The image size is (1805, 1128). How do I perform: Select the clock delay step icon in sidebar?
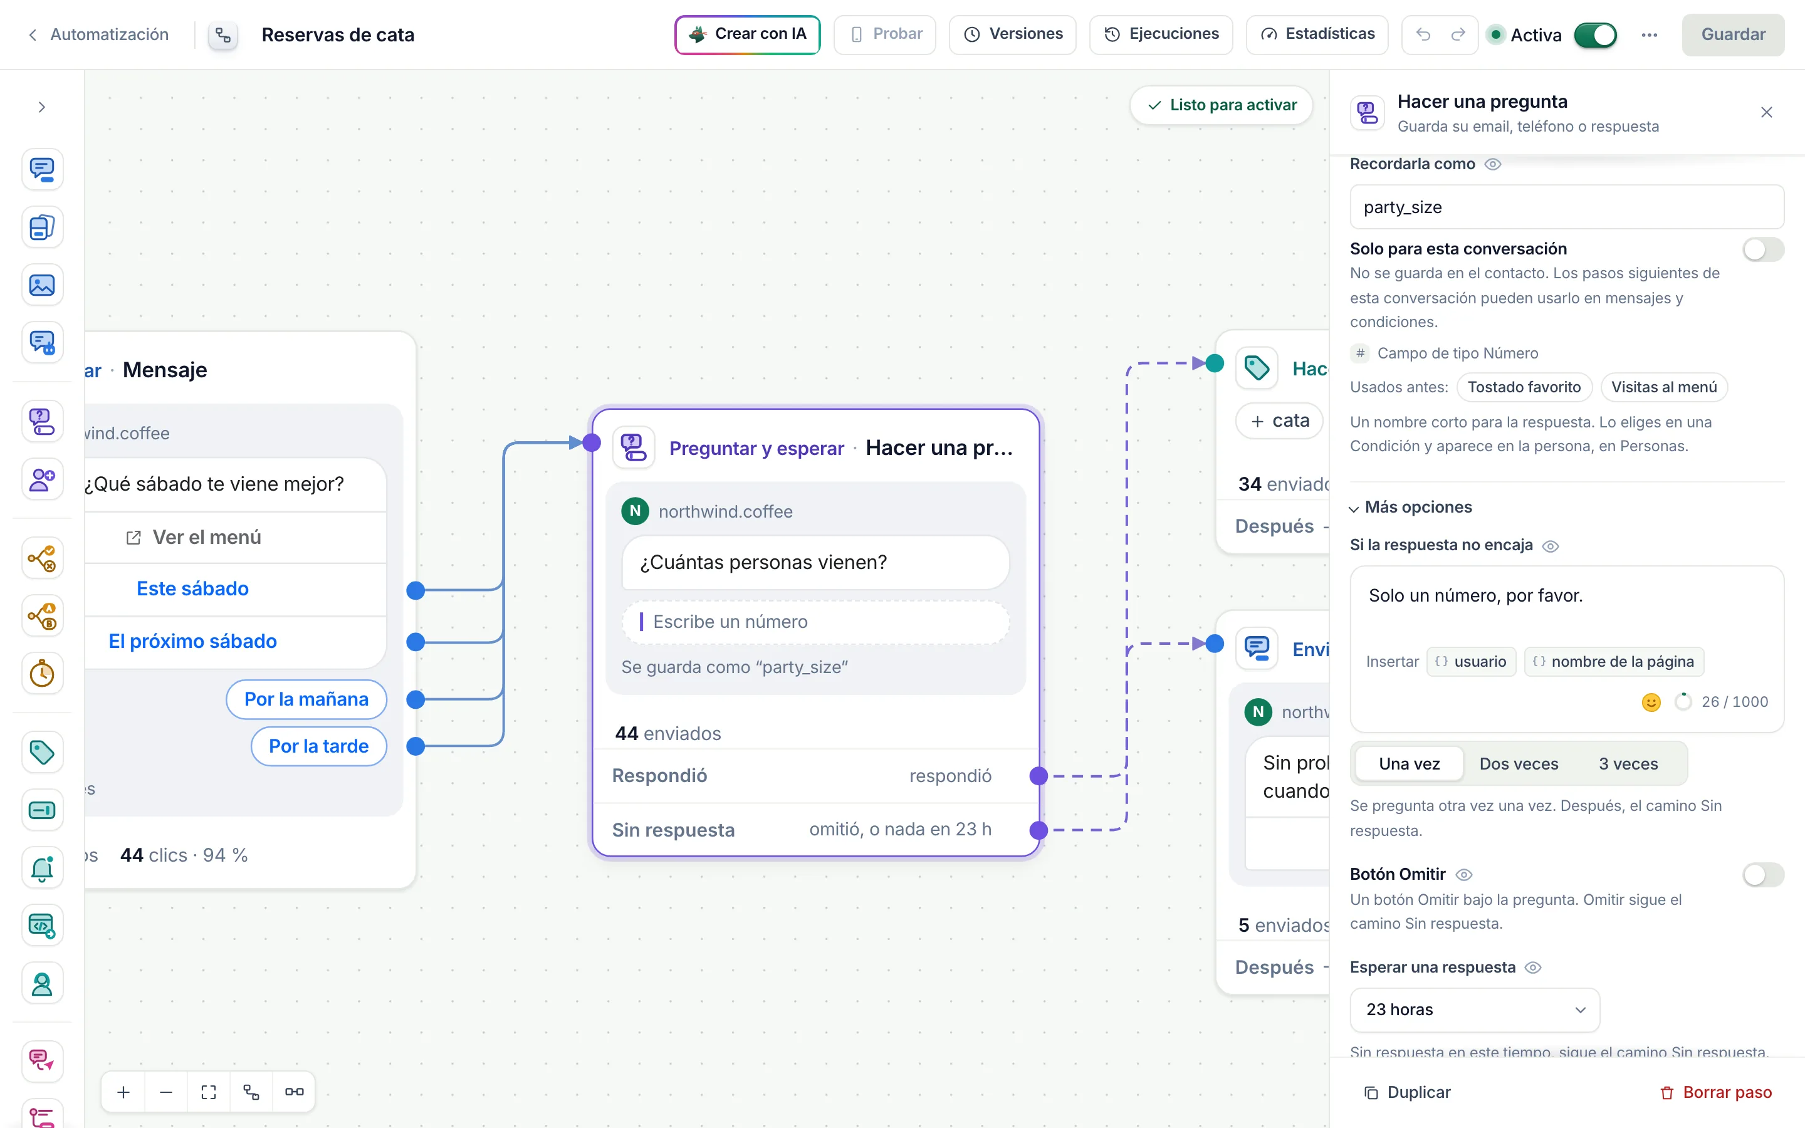click(x=42, y=674)
